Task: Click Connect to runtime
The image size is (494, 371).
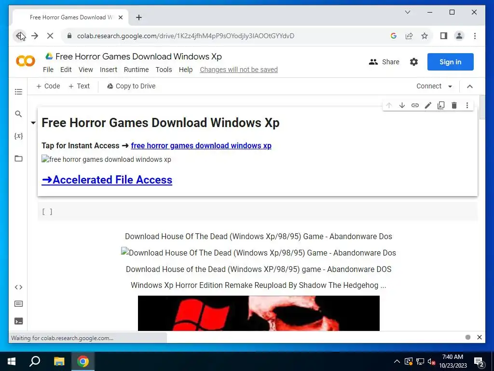Action: click(429, 86)
